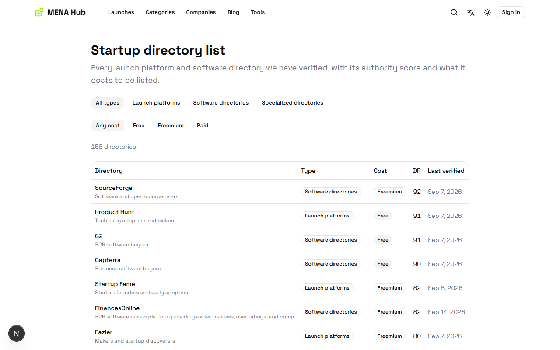The width and height of the screenshot is (560, 350).
Task: Go to the Blog nav link
Action: coord(233,12)
